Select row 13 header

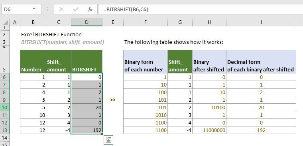5,130
